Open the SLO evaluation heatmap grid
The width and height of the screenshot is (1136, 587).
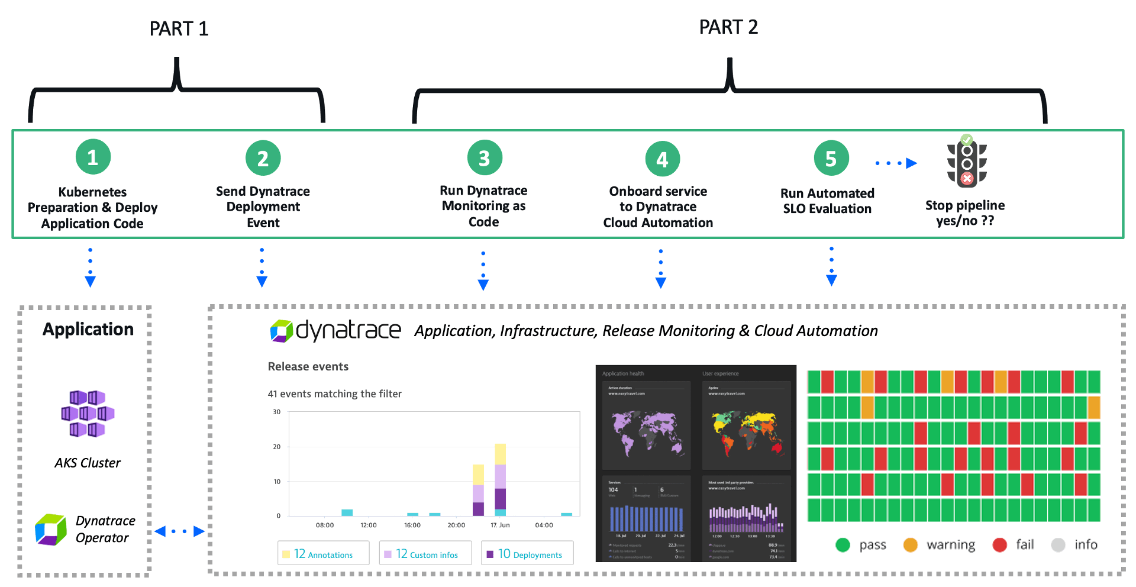954,446
